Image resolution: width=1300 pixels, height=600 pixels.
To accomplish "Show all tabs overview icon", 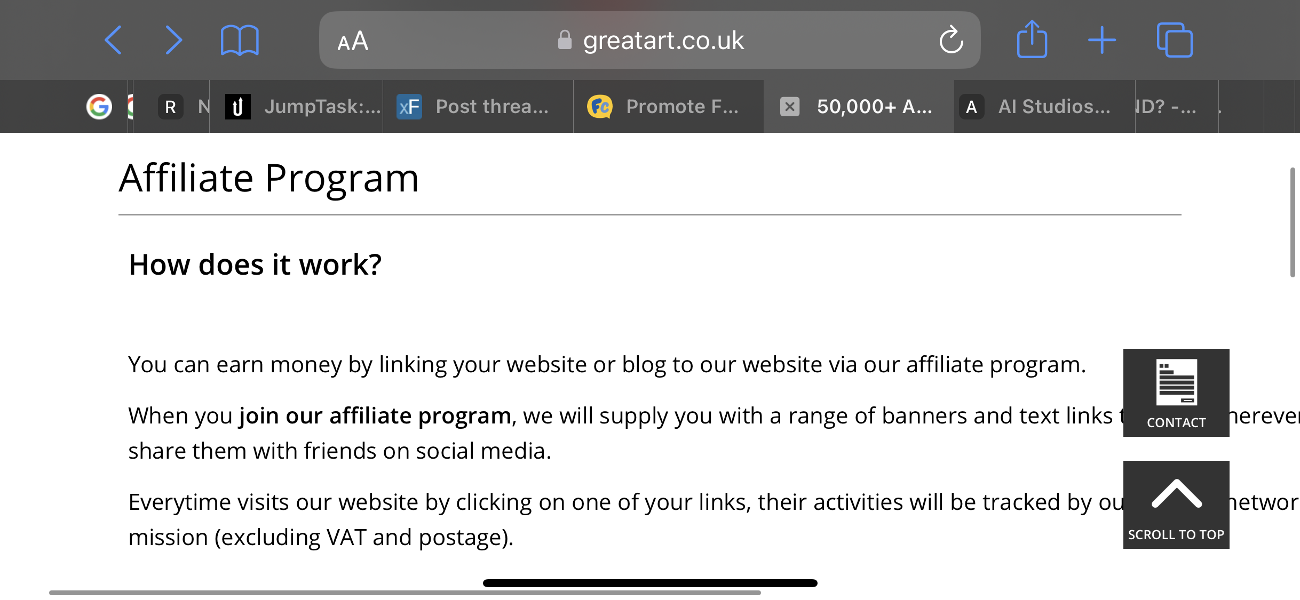I will (1175, 40).
